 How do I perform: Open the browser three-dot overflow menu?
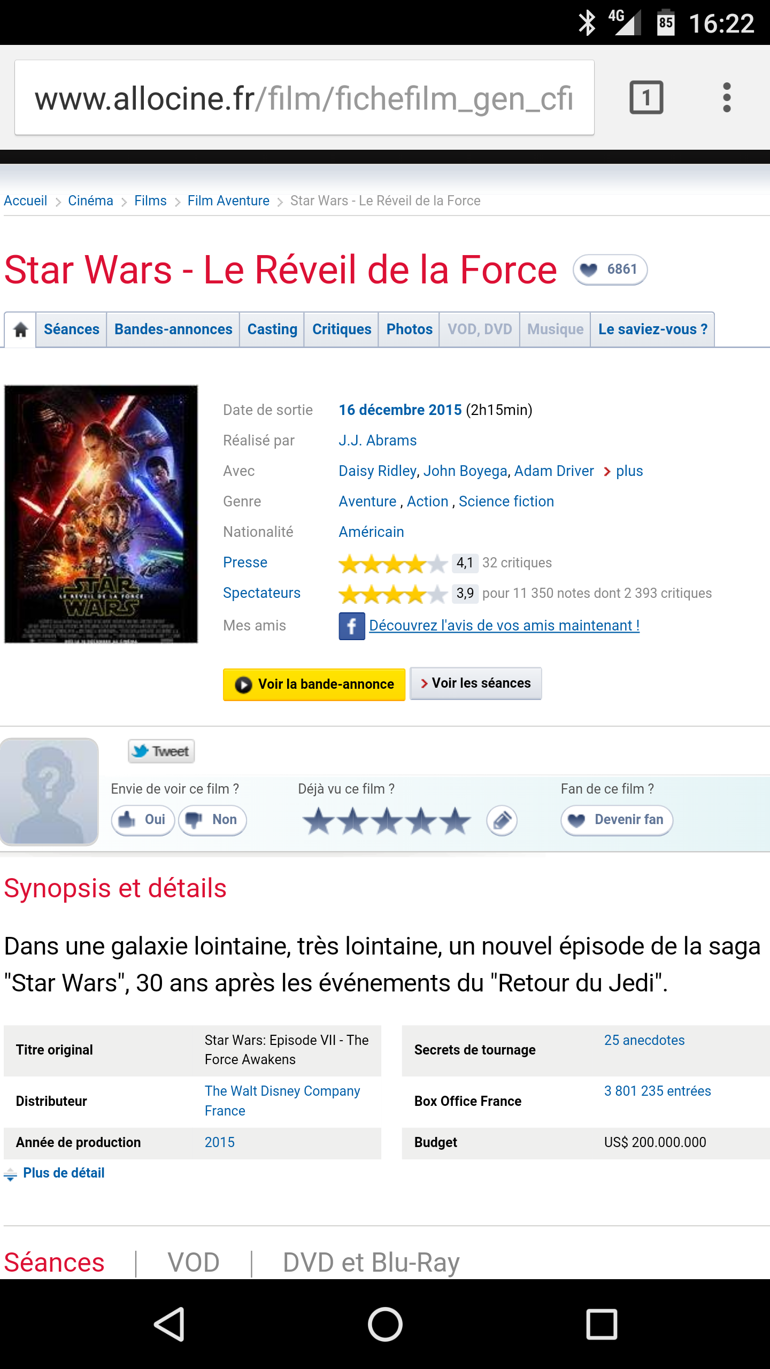(x=726, y=97)
